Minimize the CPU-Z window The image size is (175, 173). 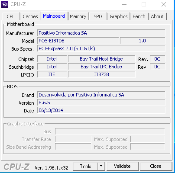coord(124,4)
